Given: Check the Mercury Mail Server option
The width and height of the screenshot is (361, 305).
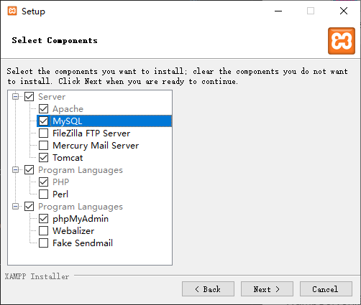Looking at the screenshot, I should point(43,145).
